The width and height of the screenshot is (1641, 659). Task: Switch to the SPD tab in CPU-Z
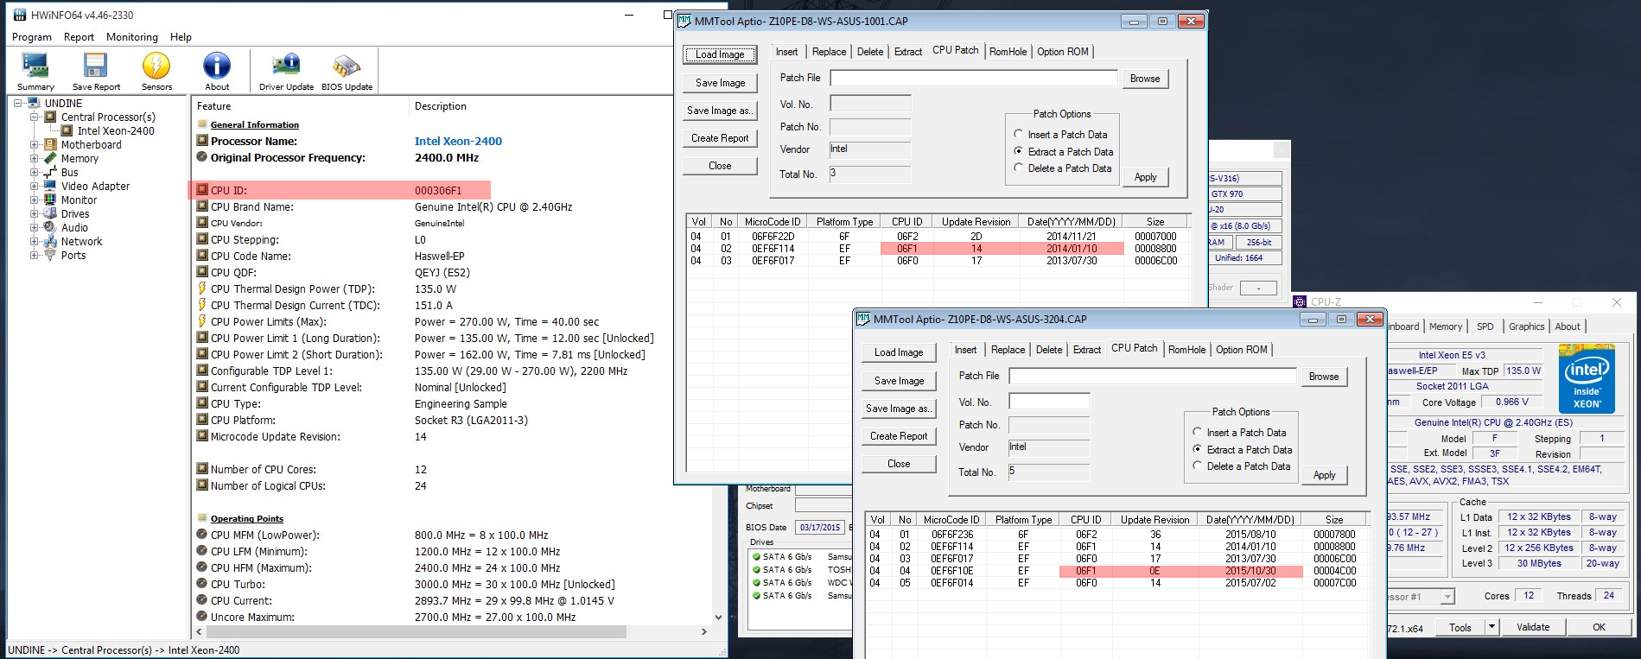1485,326
